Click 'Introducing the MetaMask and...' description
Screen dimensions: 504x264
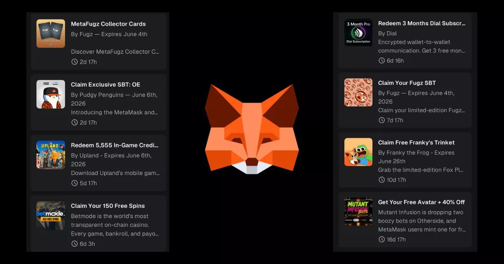(115, 113)
